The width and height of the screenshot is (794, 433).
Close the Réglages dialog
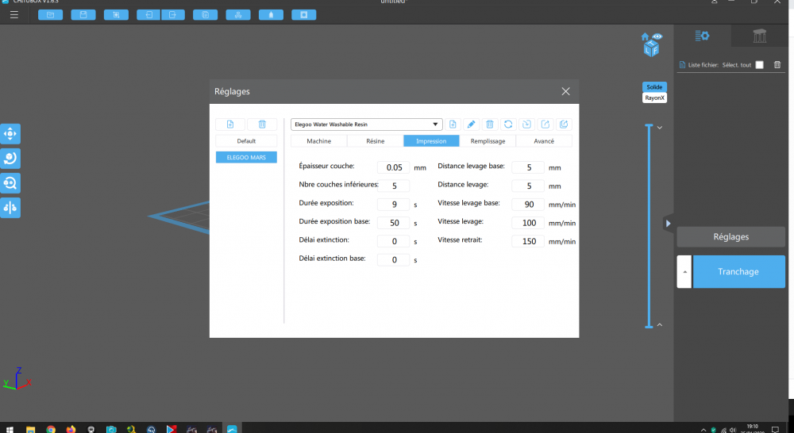(x=565, y=91)
